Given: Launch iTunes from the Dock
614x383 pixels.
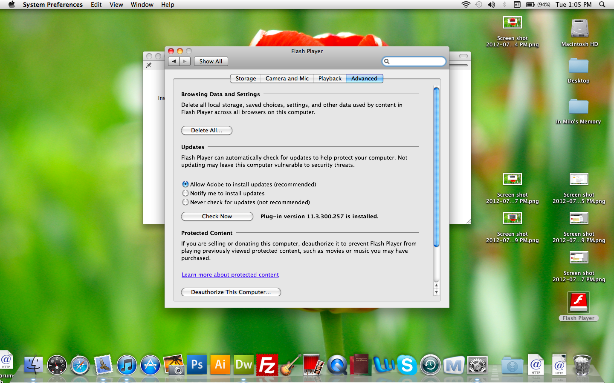Looking at the screenshot, I should tap(127, 365).
